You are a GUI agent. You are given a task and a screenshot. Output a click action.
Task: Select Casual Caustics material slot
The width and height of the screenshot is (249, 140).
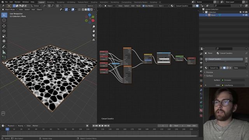[x=224, y=59]
